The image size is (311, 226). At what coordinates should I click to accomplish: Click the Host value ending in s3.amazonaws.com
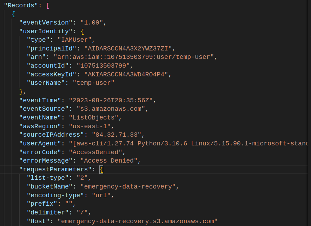coord(138,221)
